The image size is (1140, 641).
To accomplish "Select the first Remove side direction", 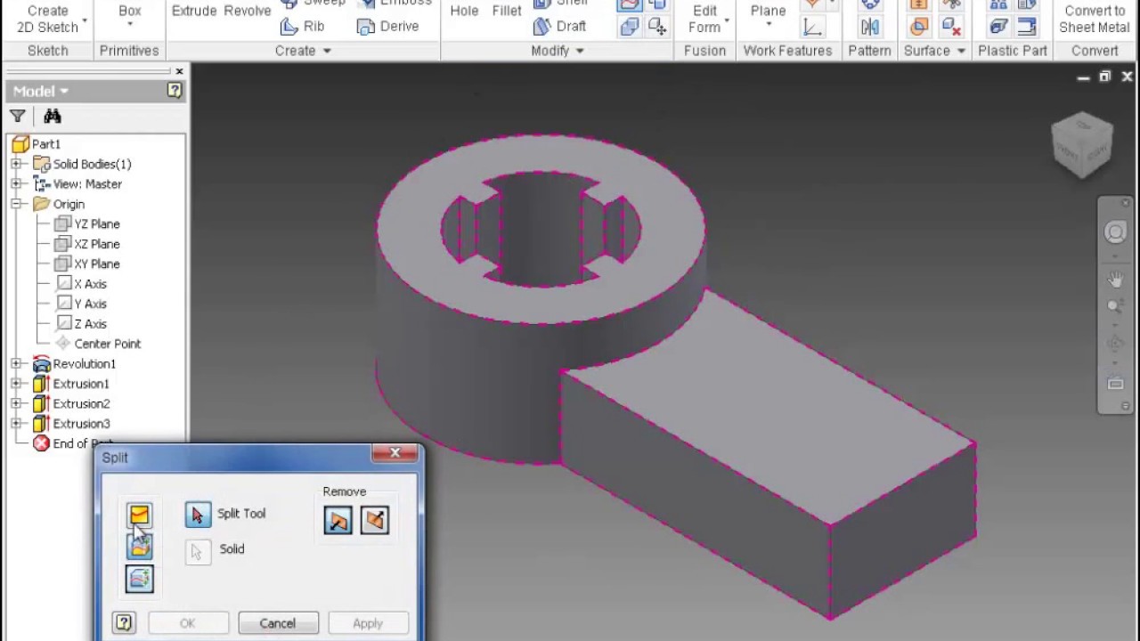I will tap(338, 521).
